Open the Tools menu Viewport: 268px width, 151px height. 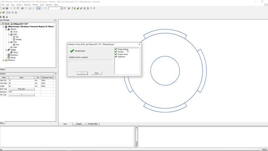click(x=42, y=5)
